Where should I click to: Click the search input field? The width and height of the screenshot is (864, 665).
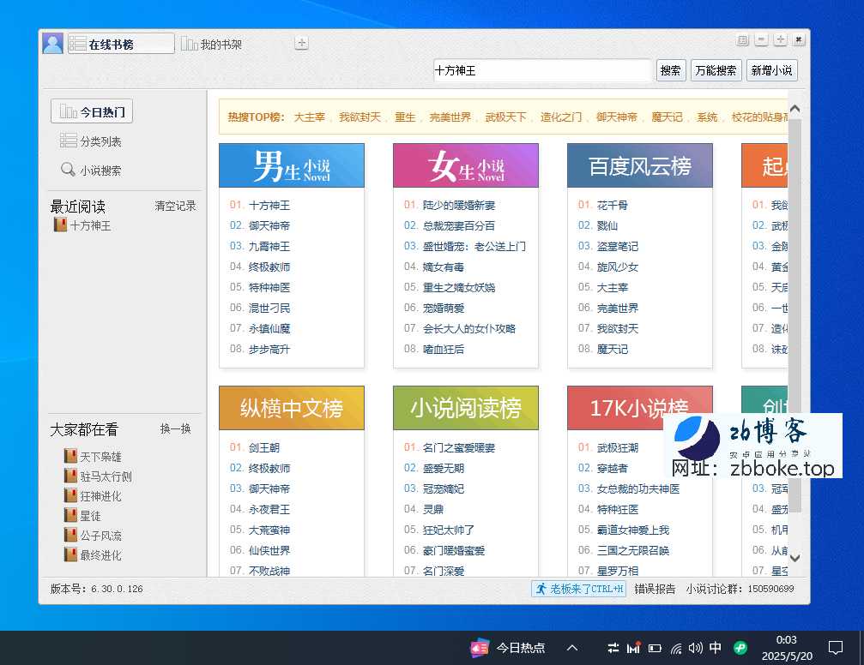(x=542, y=70)
